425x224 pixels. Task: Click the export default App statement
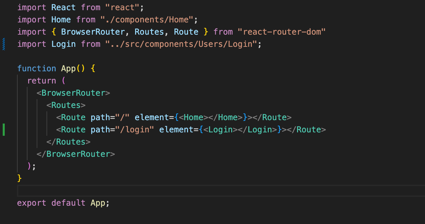(63, 203)
